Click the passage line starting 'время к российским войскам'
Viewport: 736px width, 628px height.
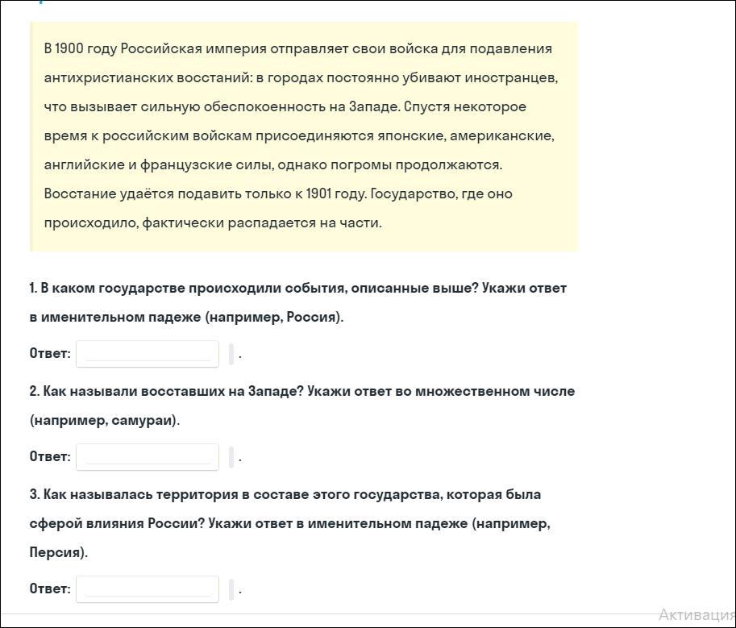coord(299,136)
